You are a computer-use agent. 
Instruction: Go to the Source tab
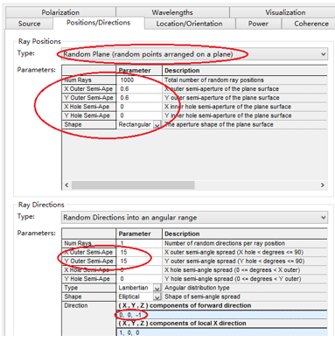pyautogui.click(x=29, y=24)
